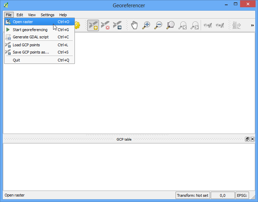The width and height of the screenshot is (258, 202).
Task: Click Link Georeferencer to QGIS icon
Action: 208,25
